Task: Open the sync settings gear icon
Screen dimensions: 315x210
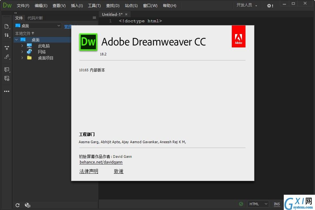Action: click(270, 6)
